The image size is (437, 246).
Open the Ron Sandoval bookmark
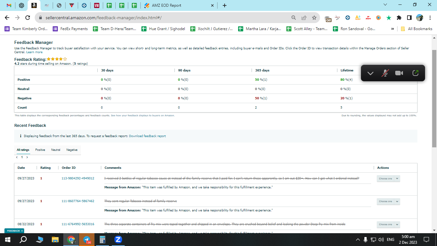354,29
